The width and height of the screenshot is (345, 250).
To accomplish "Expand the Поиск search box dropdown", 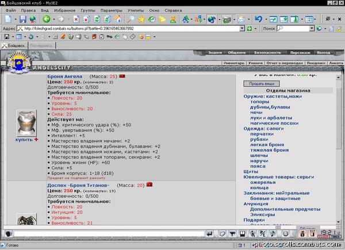I will click(312, 29).
